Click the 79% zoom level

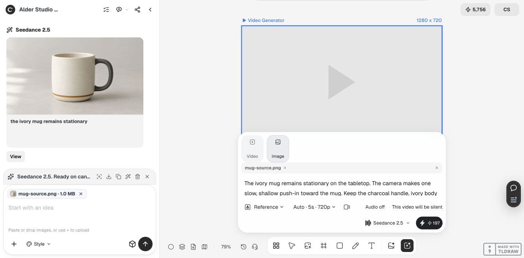click(226, 247)
